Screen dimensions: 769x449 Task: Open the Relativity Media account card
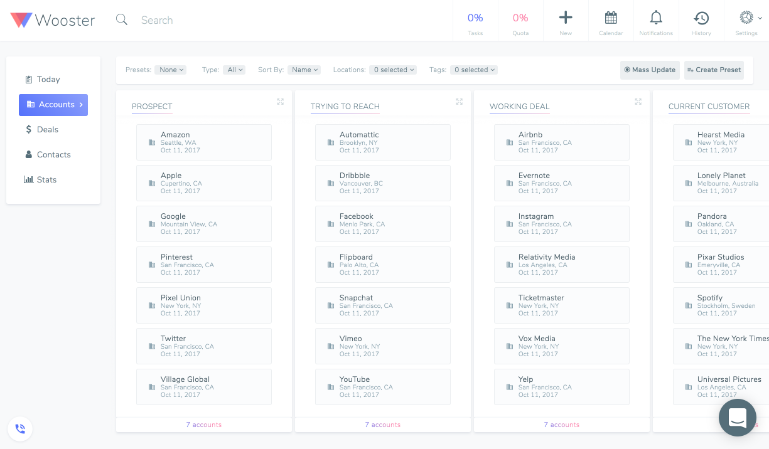[x=562, y=265]
